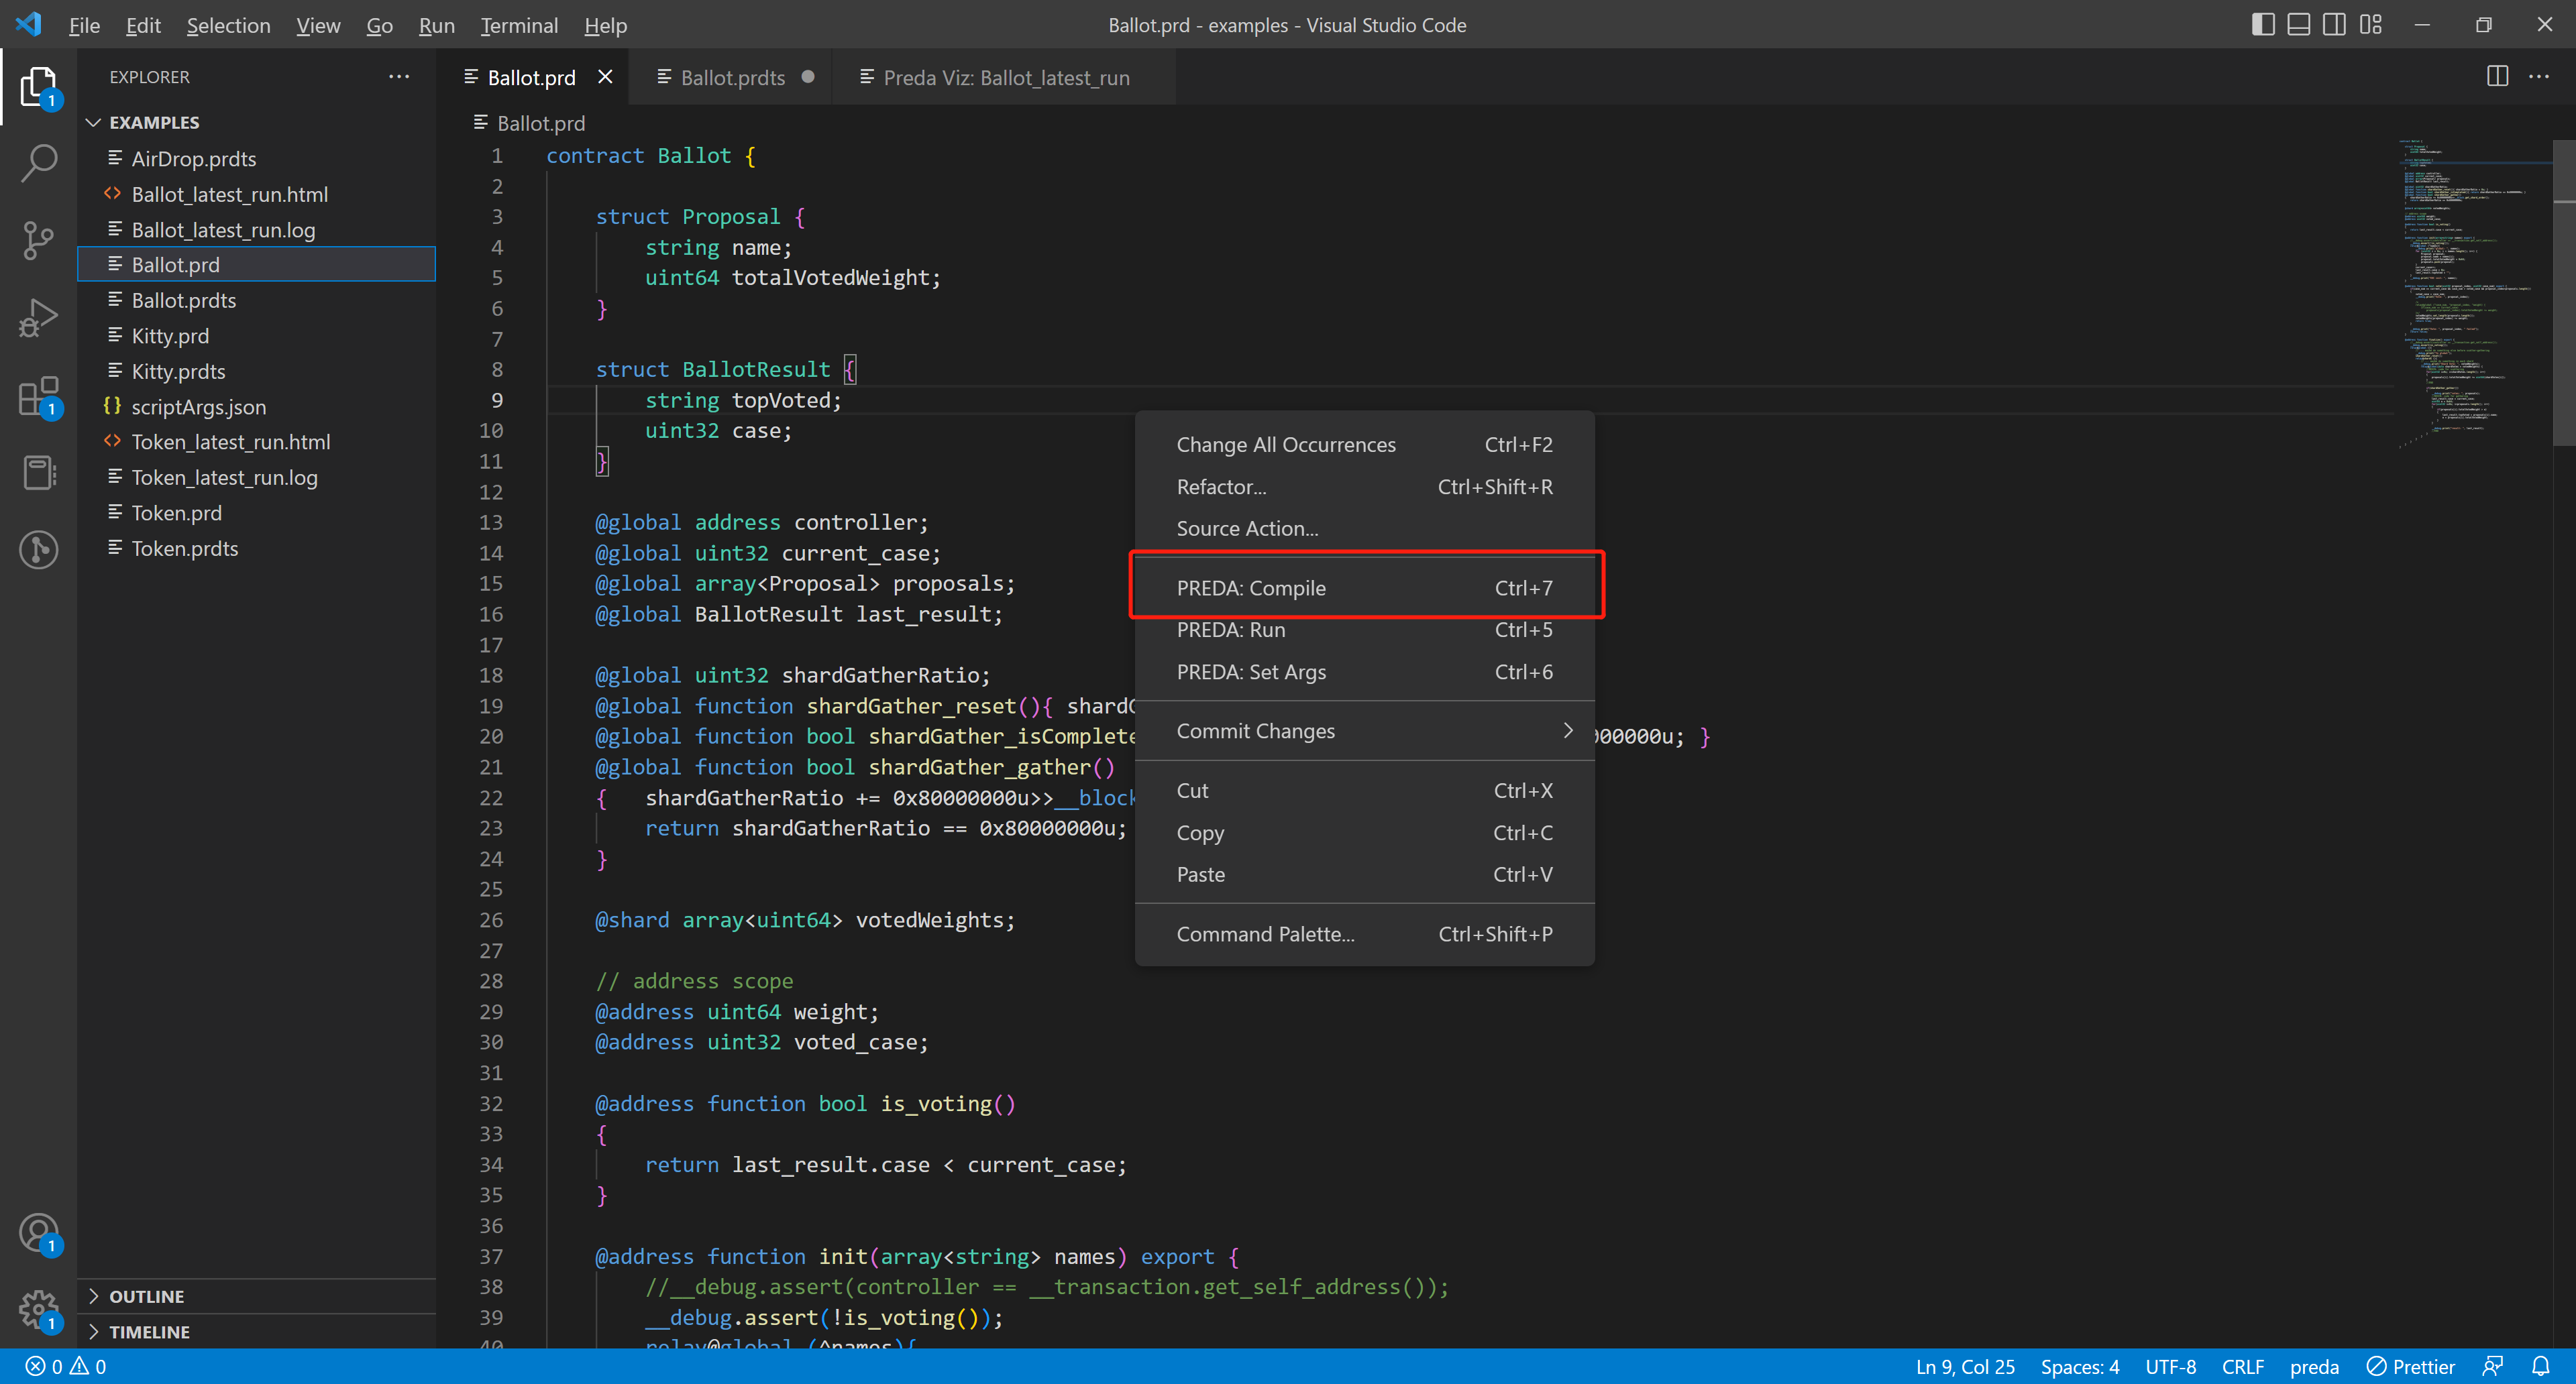Open the notebook-style activity bar icon
2576x1384 pixels.
coord(38,473)
